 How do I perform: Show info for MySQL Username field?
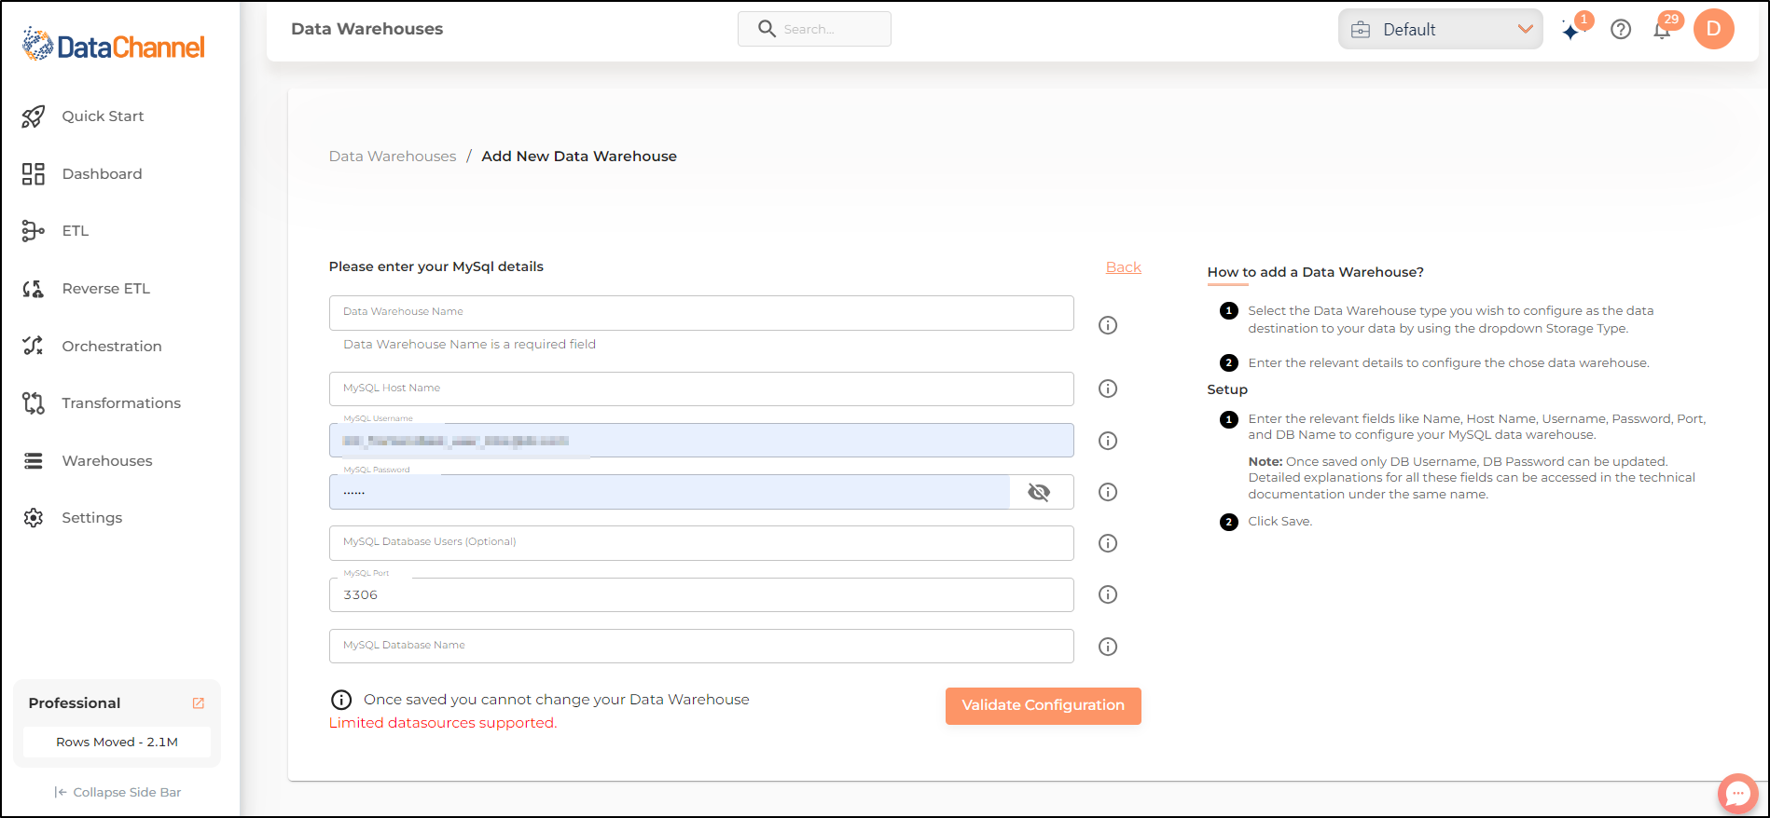[x=1108, y=441]
